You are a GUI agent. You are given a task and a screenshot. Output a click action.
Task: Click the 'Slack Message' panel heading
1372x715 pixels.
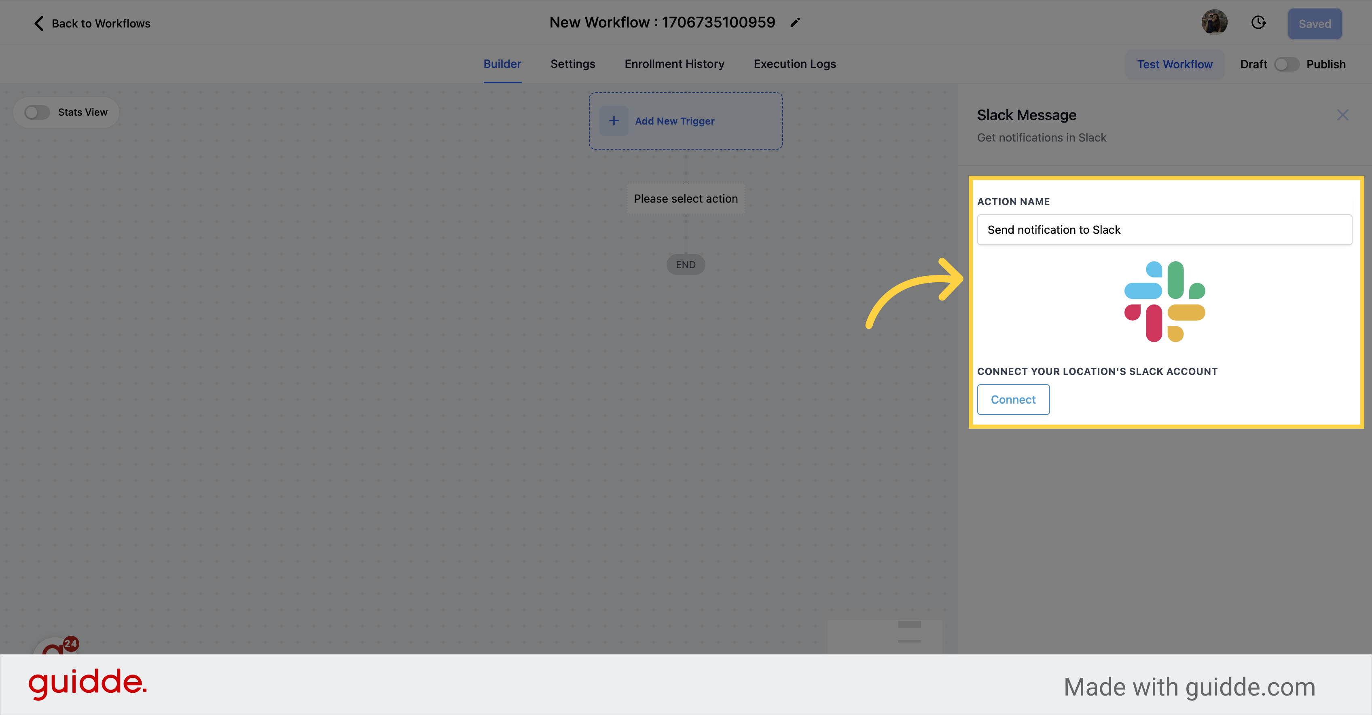click(1026, 115)
